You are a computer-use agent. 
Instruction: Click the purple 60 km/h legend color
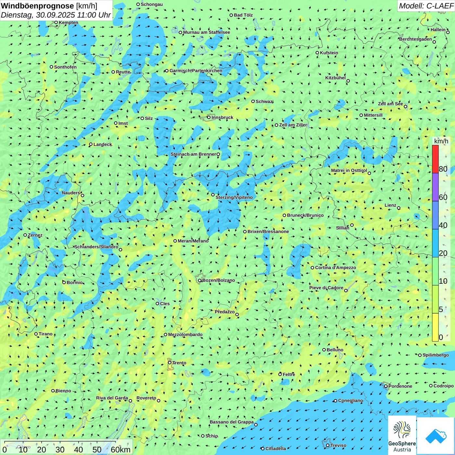click(x=435, y=187)
